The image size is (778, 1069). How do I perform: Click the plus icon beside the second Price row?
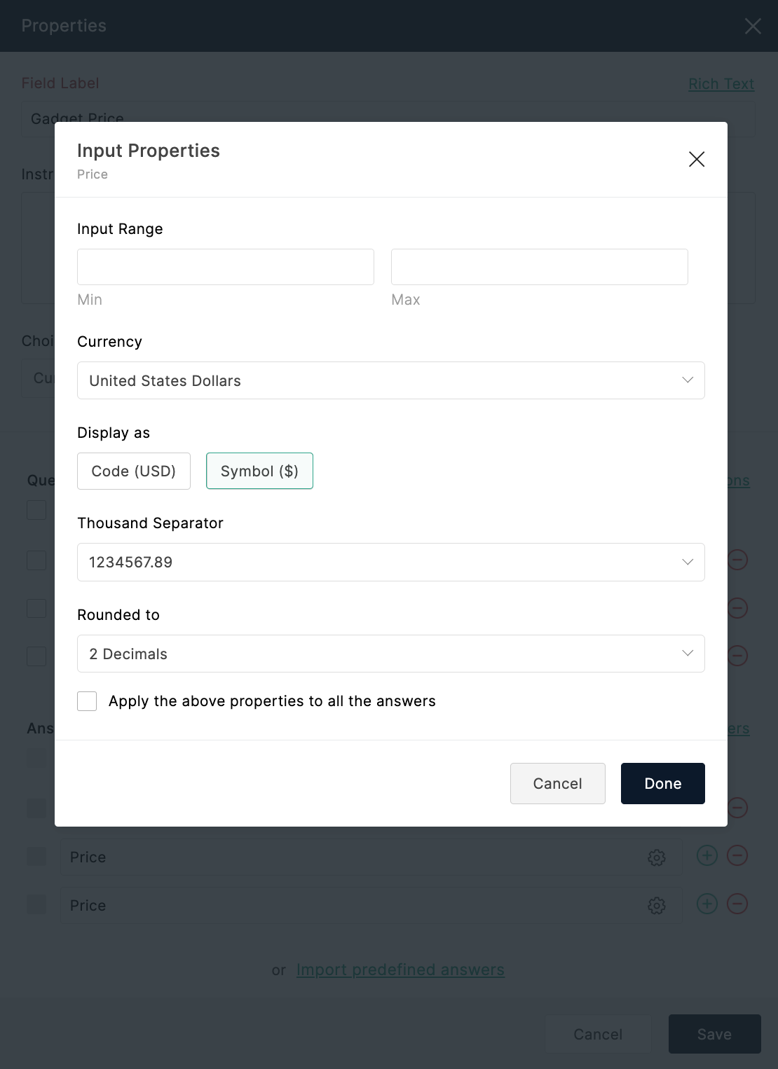point(707,904)
